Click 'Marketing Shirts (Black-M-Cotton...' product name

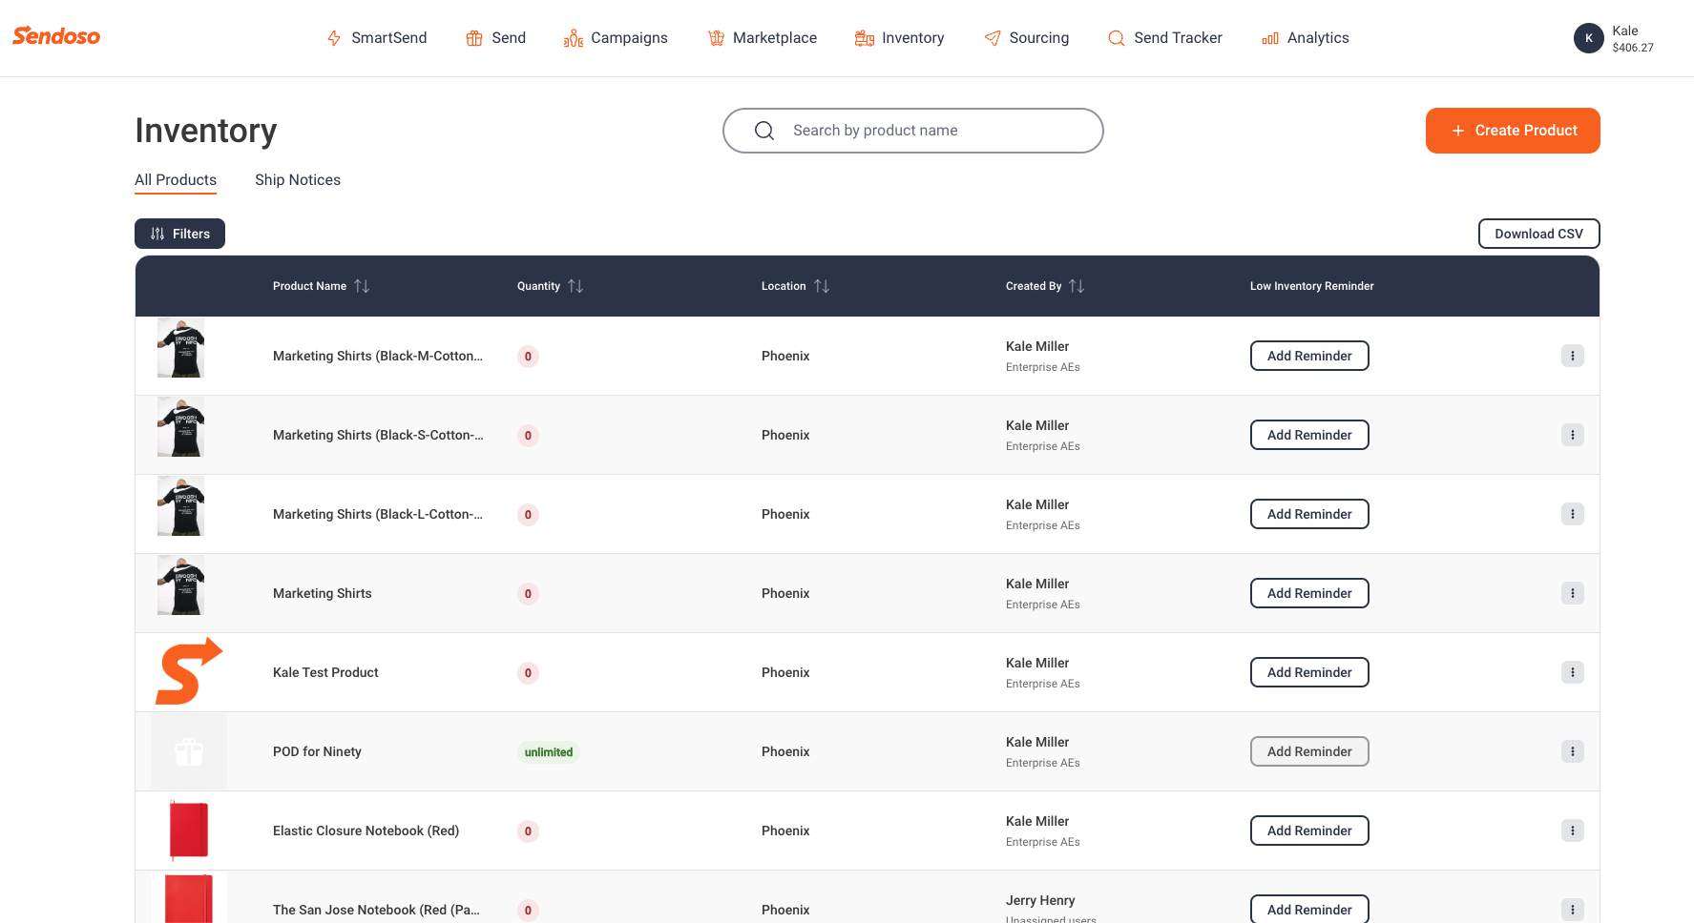[x=378, y=356]
